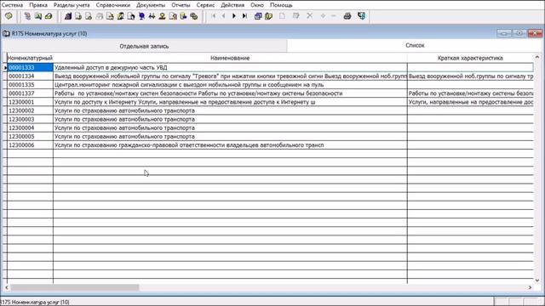Open the Окно menu
Screen dimensions: 545x306
[x=257, y=5]
